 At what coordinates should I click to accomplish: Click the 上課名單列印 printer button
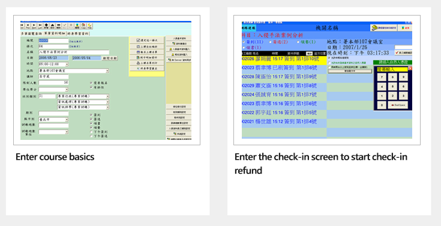point(146,63)
